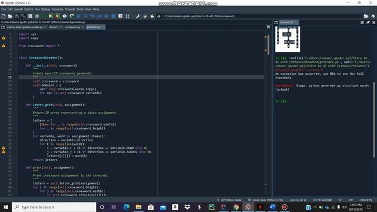Open the Consoles menu

pos(57,9)
